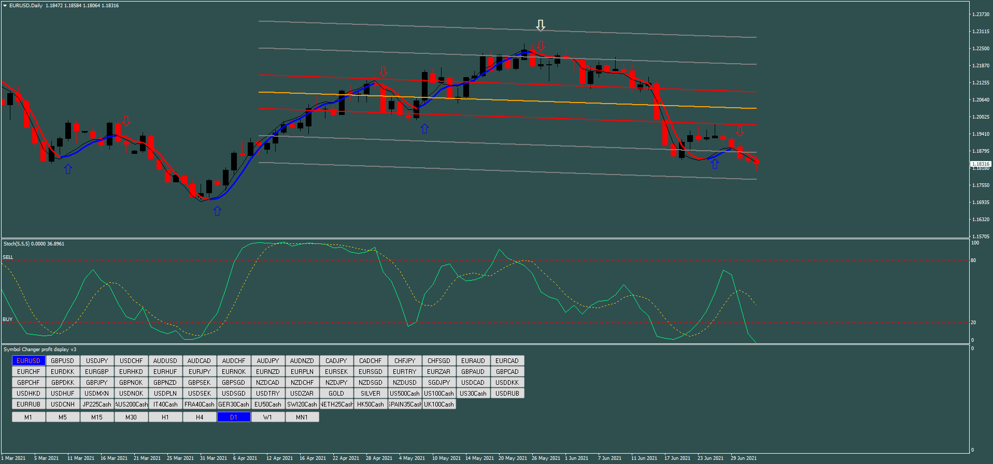993x464 pixels.
Task: Click the white down arrow above the chart peak
Action: point(541,25)
